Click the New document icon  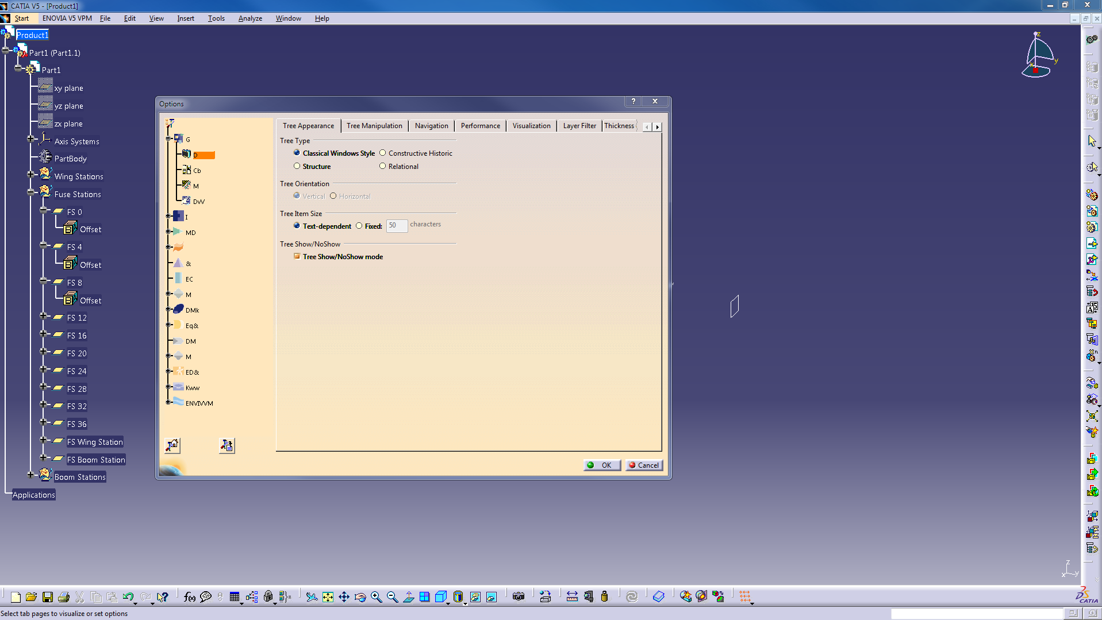16,597
